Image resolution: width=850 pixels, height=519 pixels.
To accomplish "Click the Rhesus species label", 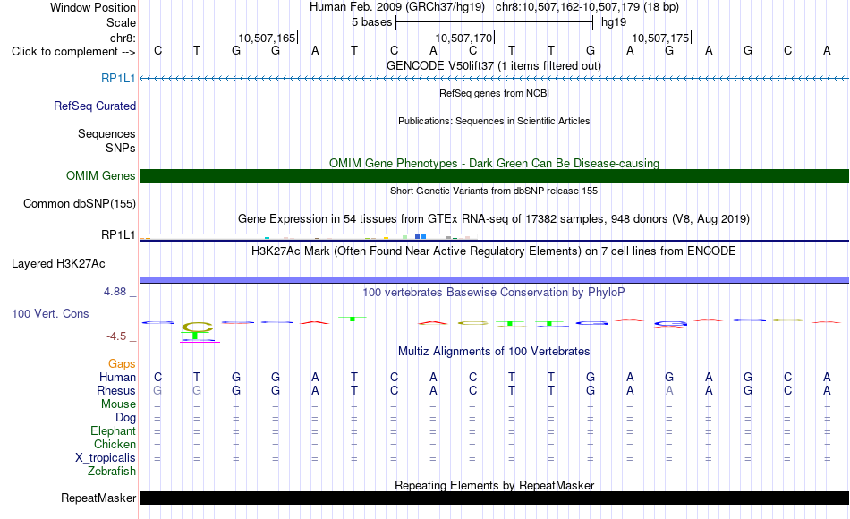I will tap(116, 390).
